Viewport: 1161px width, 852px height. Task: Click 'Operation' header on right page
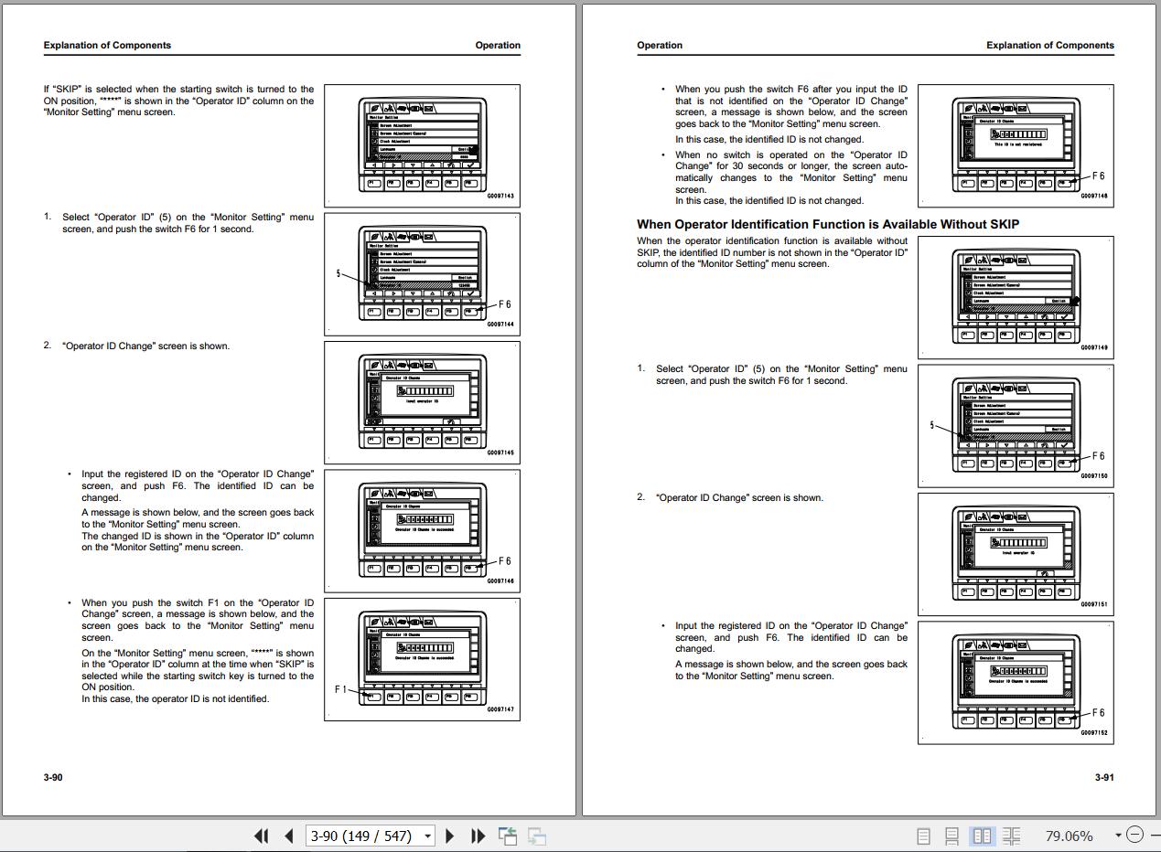[660, 45]
